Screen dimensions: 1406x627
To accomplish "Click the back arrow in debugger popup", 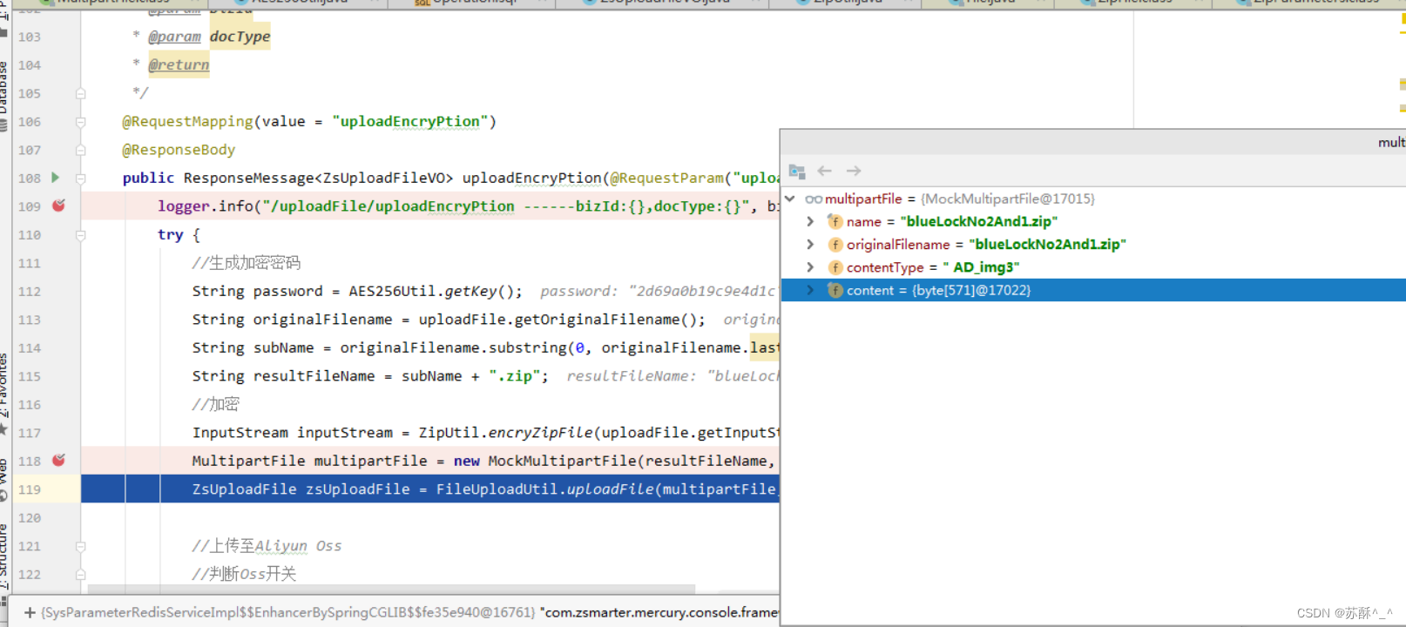I will coord(825,171).
